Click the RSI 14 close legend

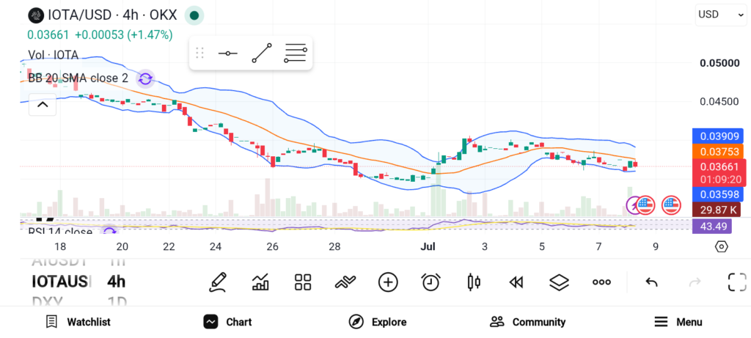tap(60, 232)
